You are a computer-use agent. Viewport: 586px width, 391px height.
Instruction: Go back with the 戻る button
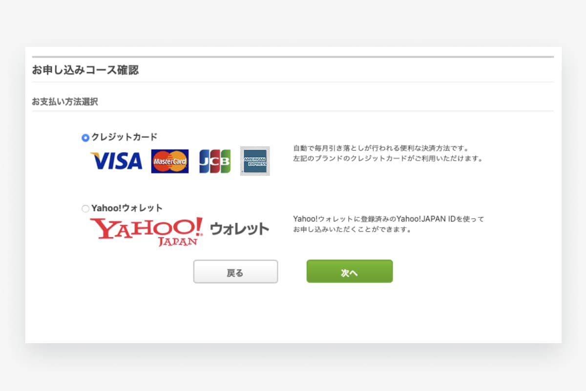[x=235, y=272]
